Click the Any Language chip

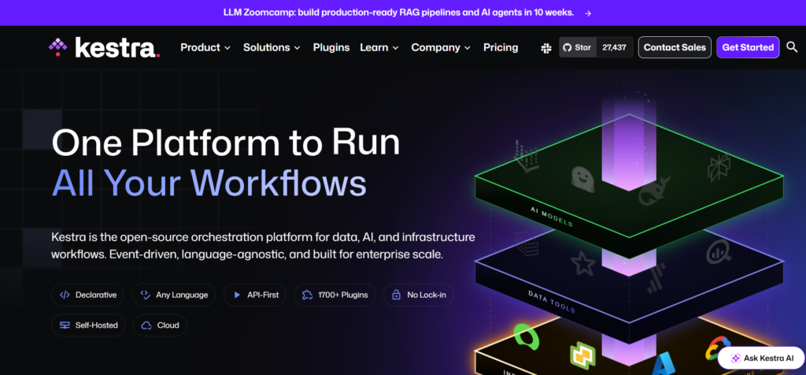pyautogui.click(x=174, y=295)
